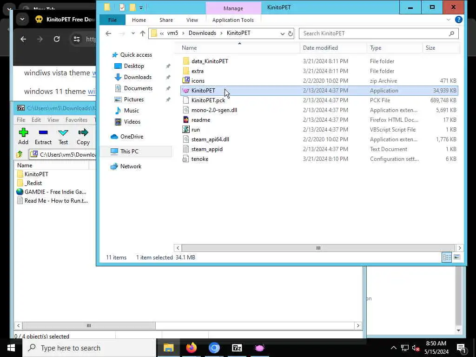Launch Firefox from the taskbar

click(191, 348)
